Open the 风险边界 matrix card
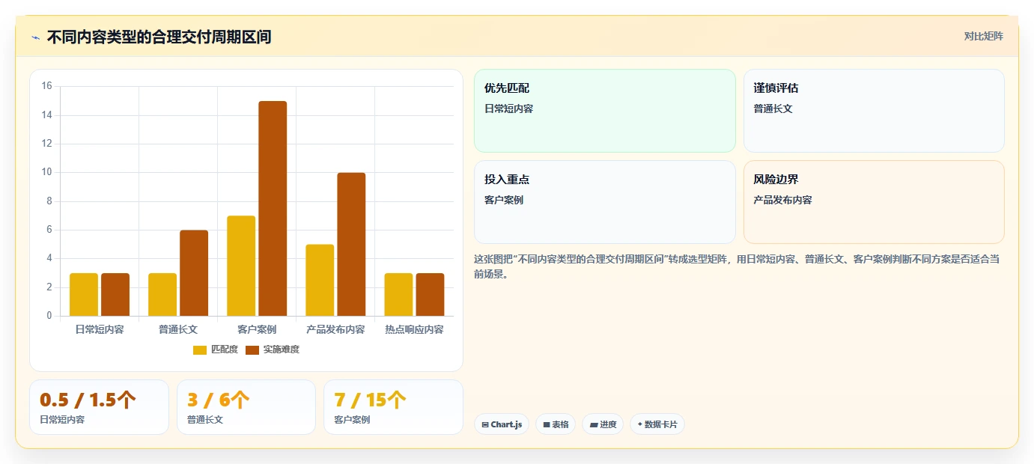This screenshot has height=464, width=1034. tap(874, 202)
